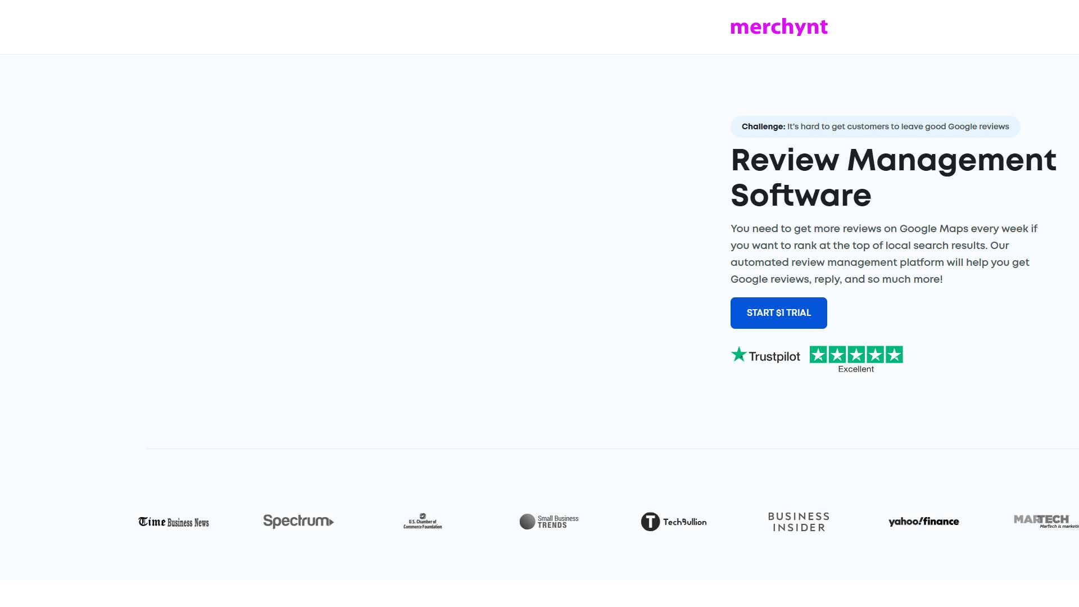
Task: Click the black circular T TechBullion icon
Action: click(x=650, y=522)
